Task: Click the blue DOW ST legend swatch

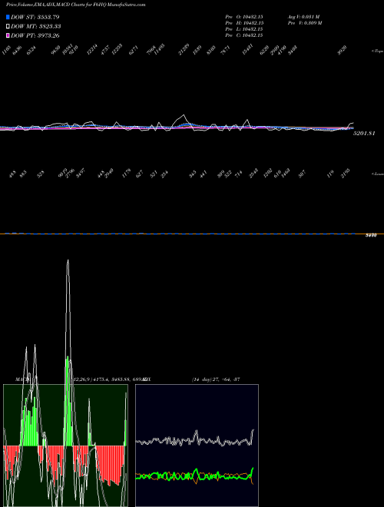Action: point(8,17)
